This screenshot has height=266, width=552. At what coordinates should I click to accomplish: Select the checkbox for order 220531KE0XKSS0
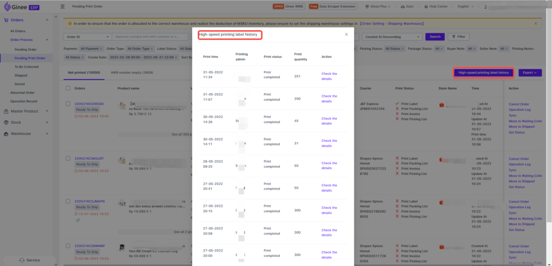(x=68, y=104)
